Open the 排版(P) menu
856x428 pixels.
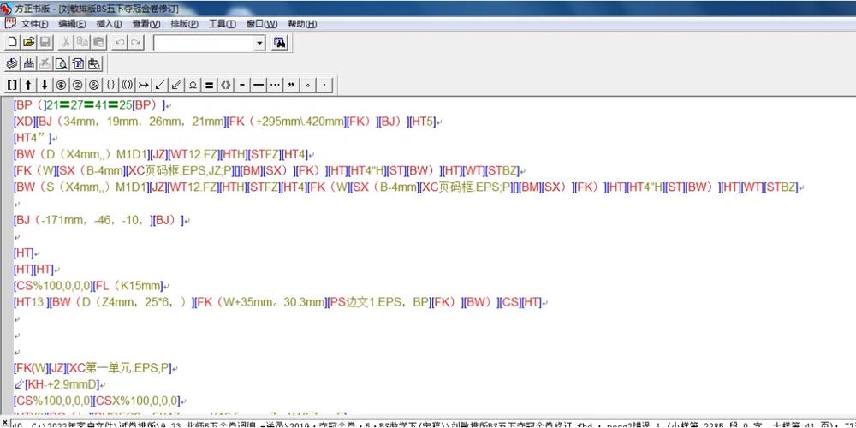coord(184,23)
